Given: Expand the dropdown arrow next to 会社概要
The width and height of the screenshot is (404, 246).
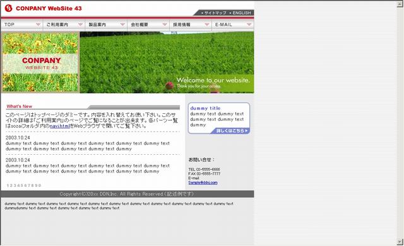Looking at the screenshot, I should (x=165, y=25).
